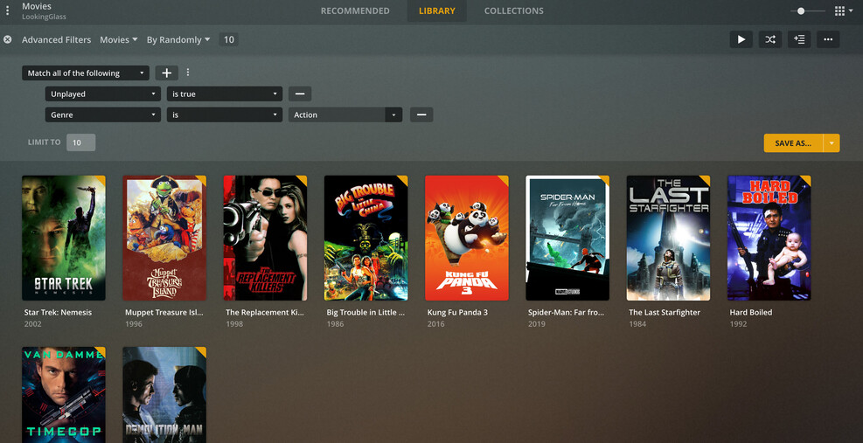Click The Last Starfighter title link
The image size is (863, 443).
click(x=665, y=313)
